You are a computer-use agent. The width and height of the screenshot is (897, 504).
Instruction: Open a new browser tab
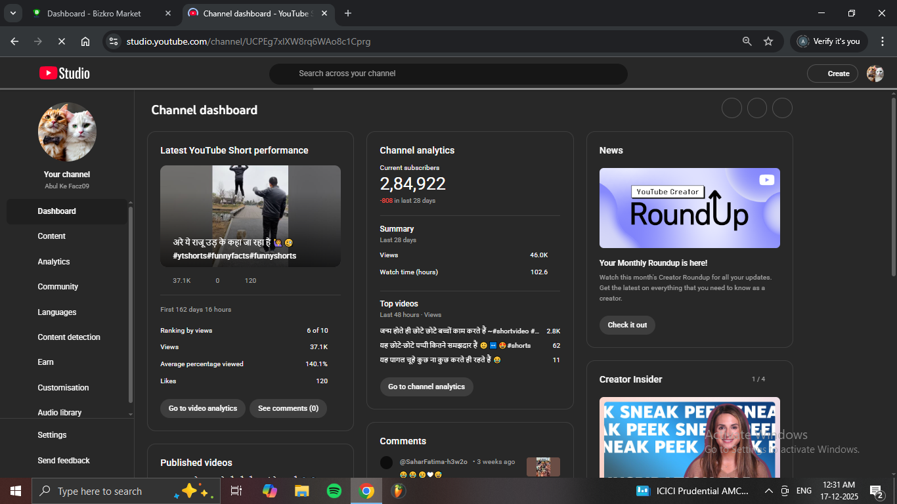pyautogui.click(x=348, y=13)
